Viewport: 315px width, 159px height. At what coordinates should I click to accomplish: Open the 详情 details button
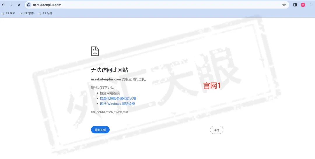tap(216, 130)
